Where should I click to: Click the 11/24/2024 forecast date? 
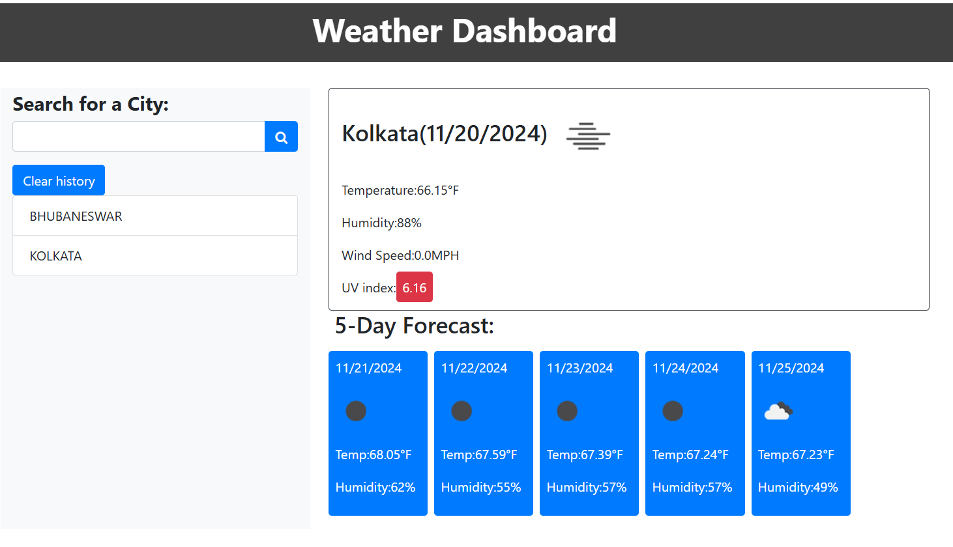[685, 368]
